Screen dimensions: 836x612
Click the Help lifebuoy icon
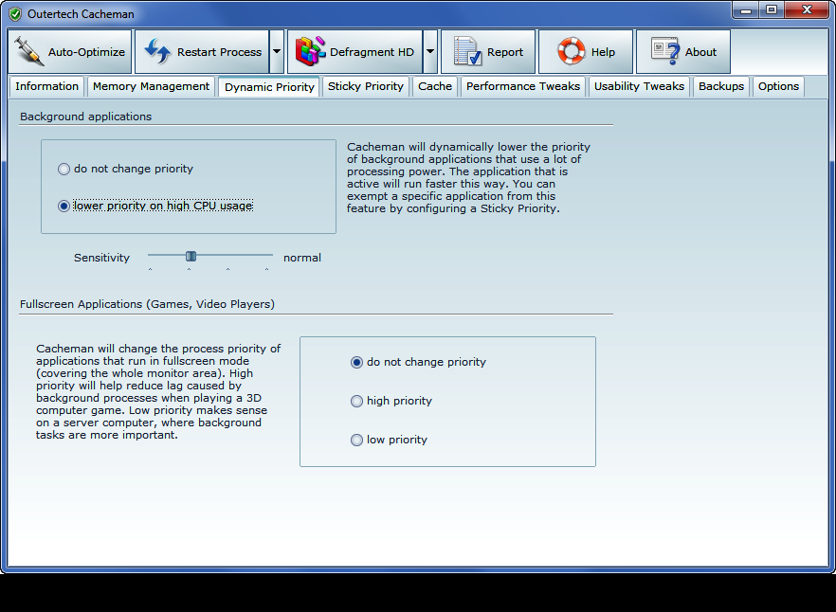pos(571,52)
